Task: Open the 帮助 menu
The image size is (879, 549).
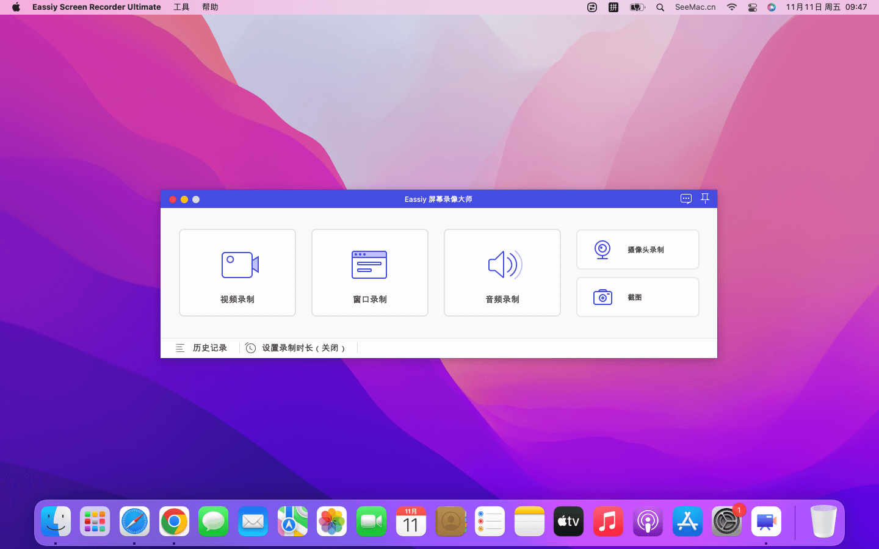Action: point(210,7)
